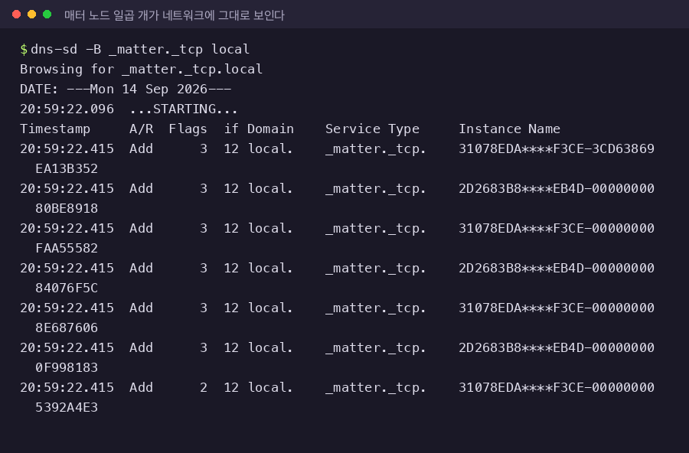
Task: Click the wrapped instance suffix FAA55582
Action: click(x=67, y=248)
